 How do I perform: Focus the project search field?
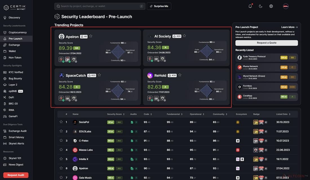(x=100, y=6)
